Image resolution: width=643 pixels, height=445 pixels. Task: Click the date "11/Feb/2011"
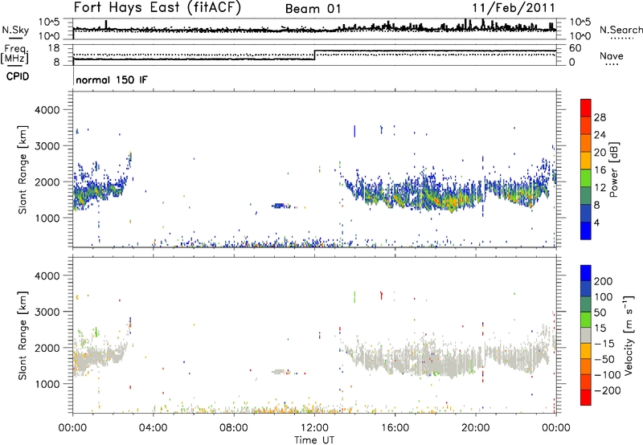(x=514, y=7)
